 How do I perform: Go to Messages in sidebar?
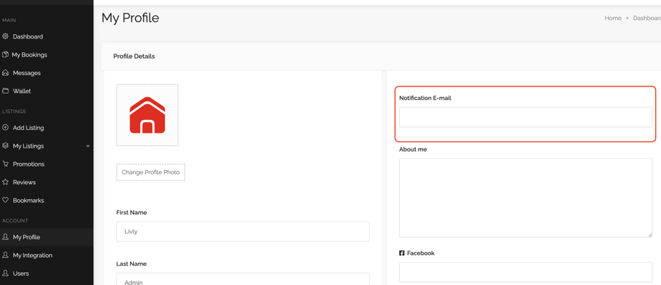pos(26,73)
